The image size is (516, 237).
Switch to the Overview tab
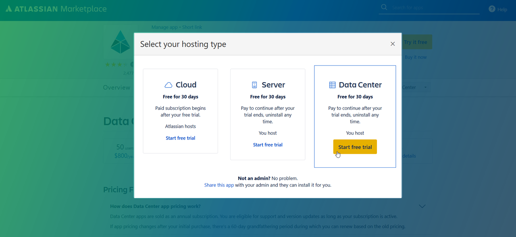point(117,87)
